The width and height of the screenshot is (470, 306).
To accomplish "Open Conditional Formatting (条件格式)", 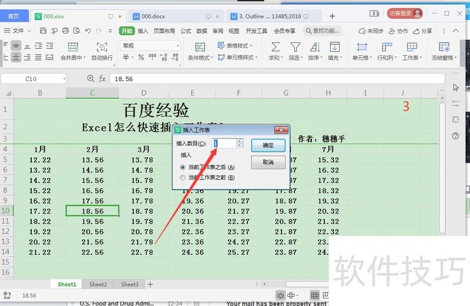I will tap(200, 51).
